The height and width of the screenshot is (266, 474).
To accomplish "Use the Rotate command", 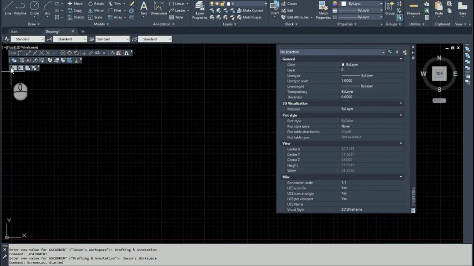I will click(x=96, y=4).
